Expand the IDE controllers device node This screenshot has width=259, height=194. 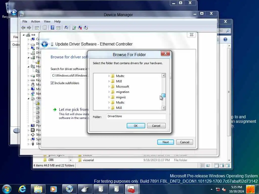click(28, 76)
